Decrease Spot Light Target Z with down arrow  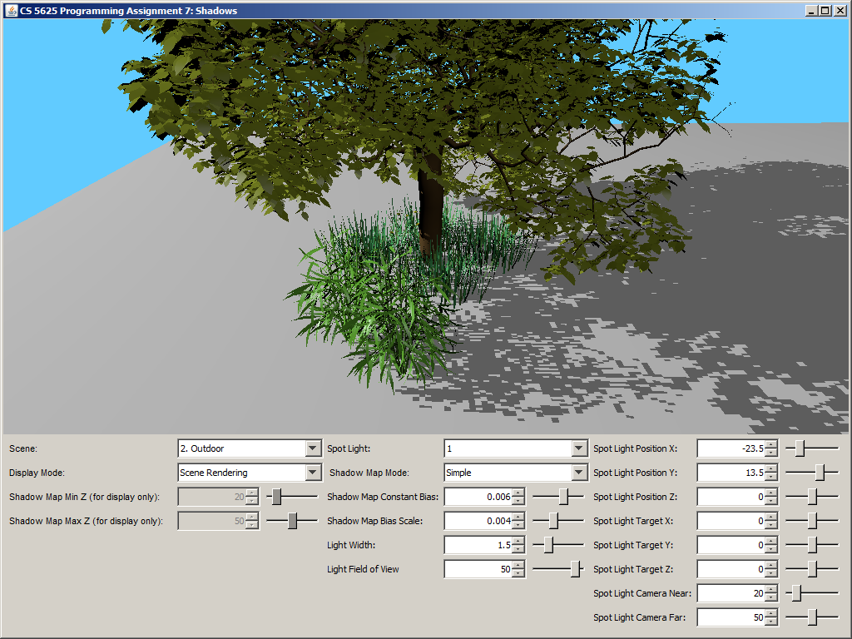(x=771, y=574)
